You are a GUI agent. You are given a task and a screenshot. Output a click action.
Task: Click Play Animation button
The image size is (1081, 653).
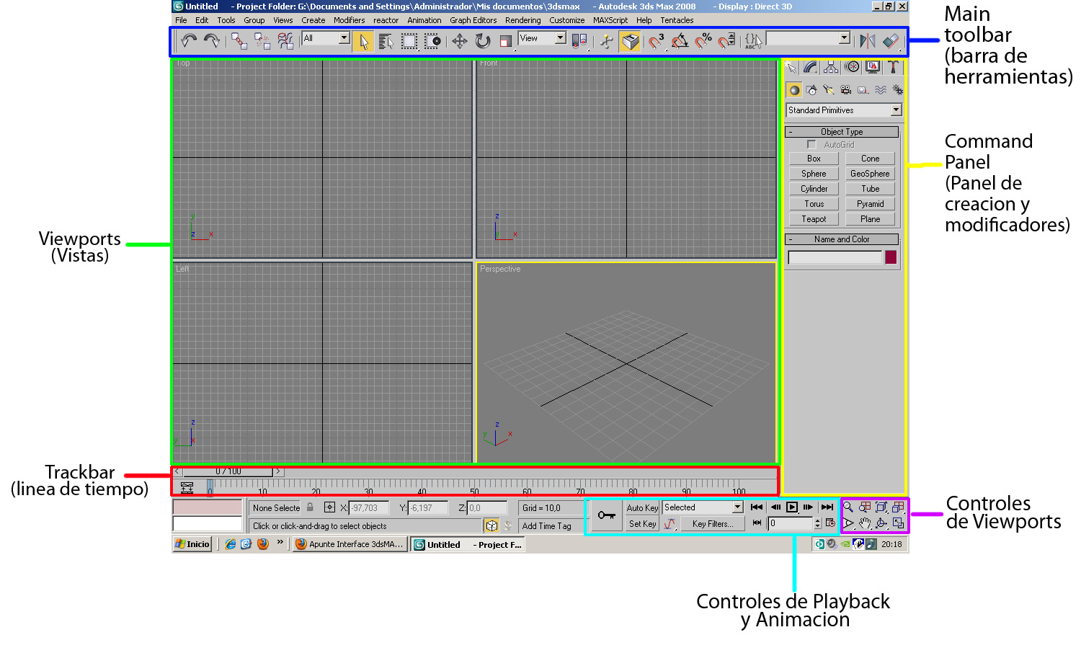(x=792, y=507)
